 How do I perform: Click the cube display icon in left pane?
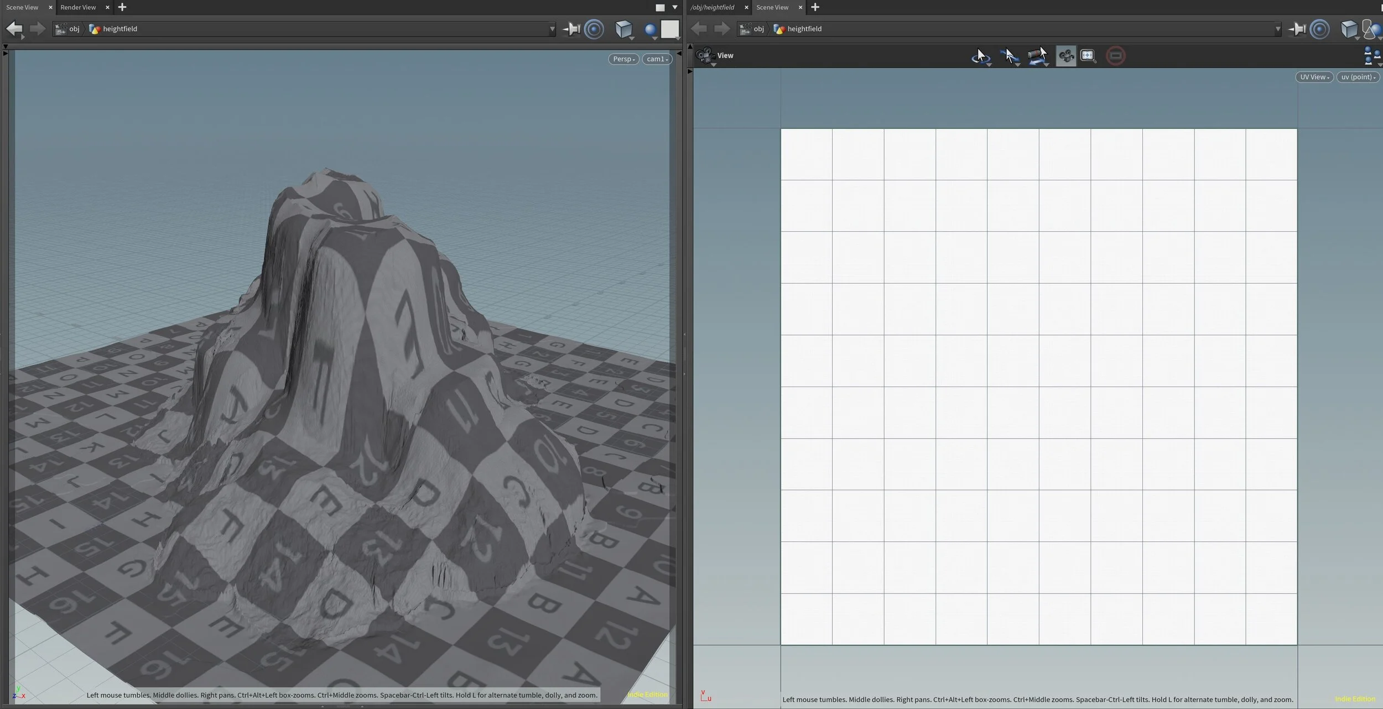[623, 29]
